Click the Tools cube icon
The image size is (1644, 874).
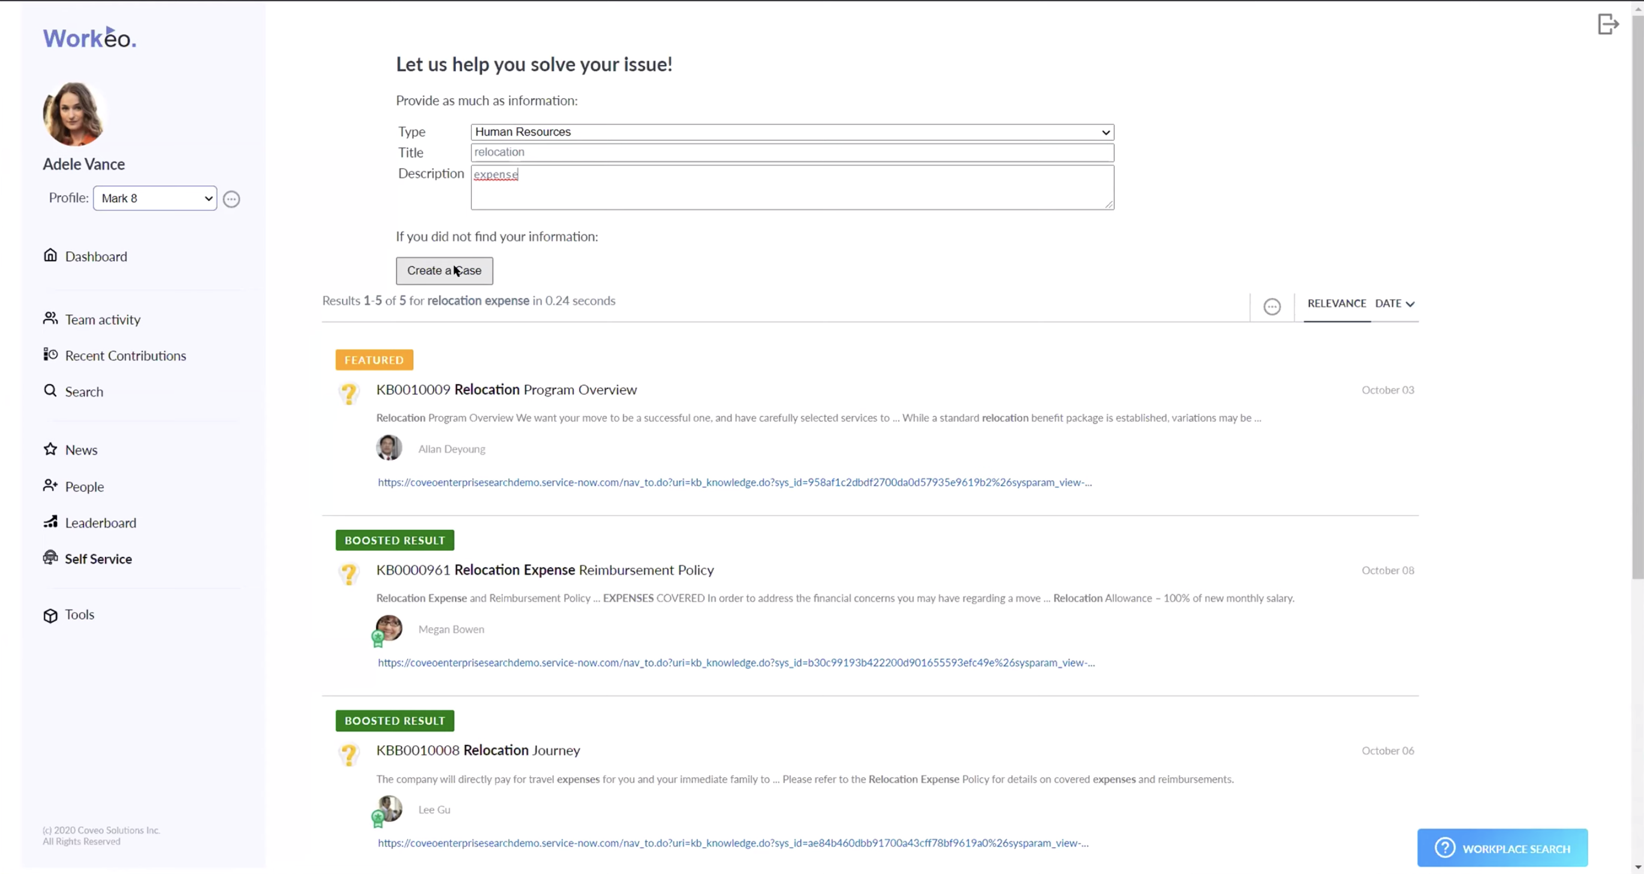[50, 615]
